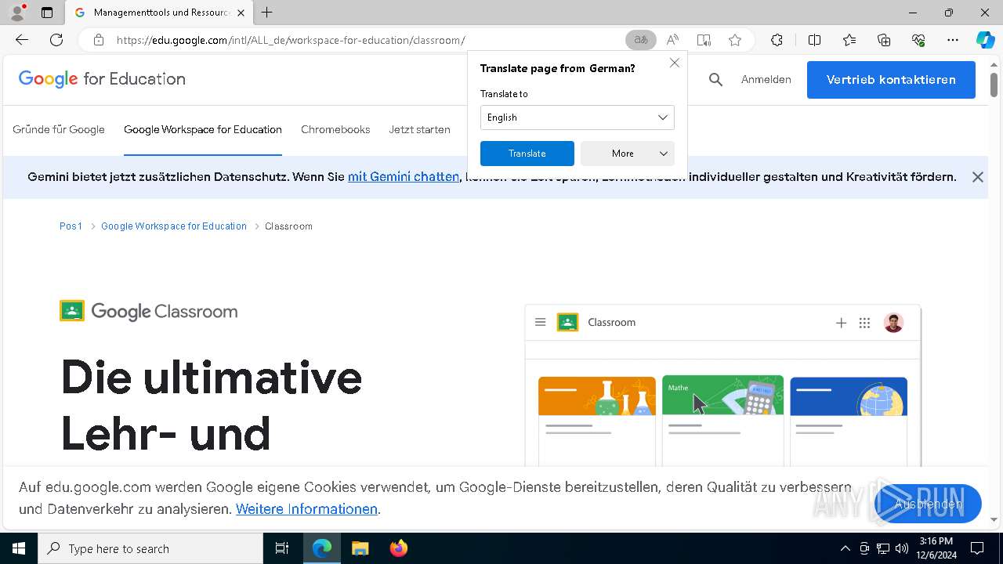Image resolution: width=1003 pixels, height=564 pixels.
Task: Click the Google apps grid icon
Action: (864, 323)
